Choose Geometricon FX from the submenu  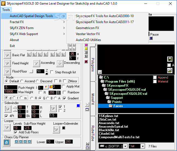tap(107, 28)
